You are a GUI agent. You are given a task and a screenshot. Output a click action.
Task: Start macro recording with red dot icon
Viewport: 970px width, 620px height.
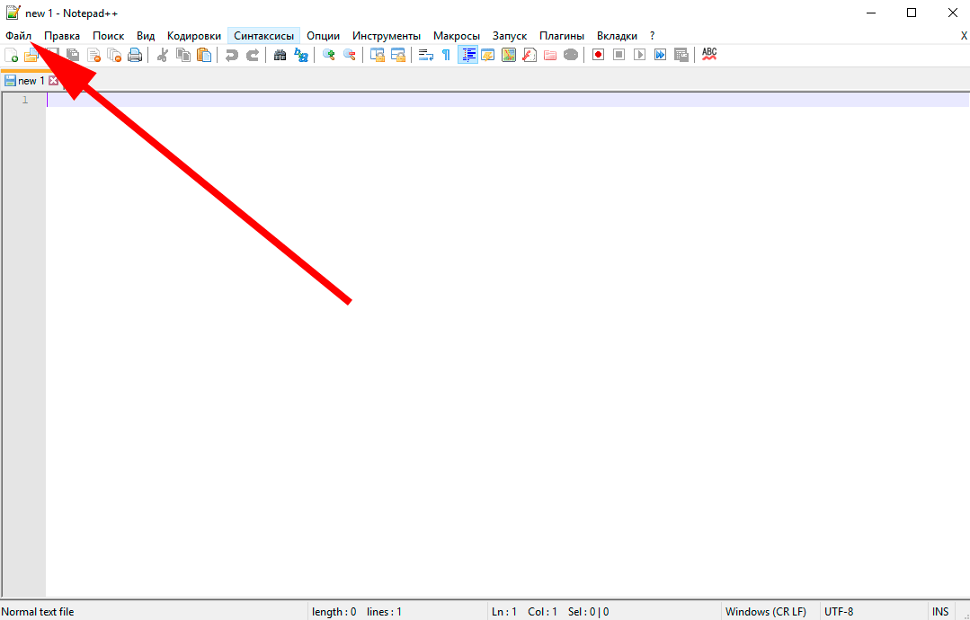pos(598,55)
